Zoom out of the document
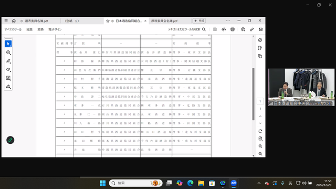The height and width of the screenshot is (189, 336). click(x=260, y=154)
